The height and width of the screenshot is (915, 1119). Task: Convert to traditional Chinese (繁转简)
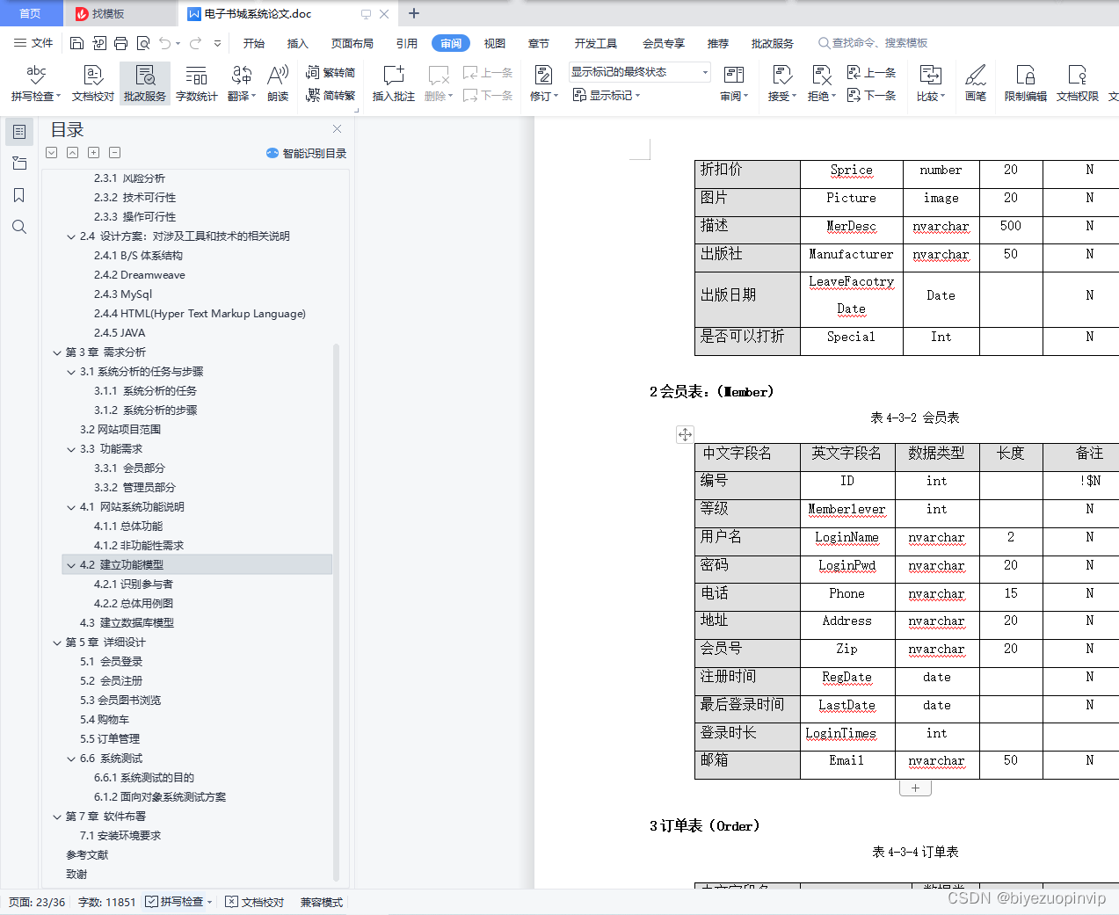(x=331, y=73)
